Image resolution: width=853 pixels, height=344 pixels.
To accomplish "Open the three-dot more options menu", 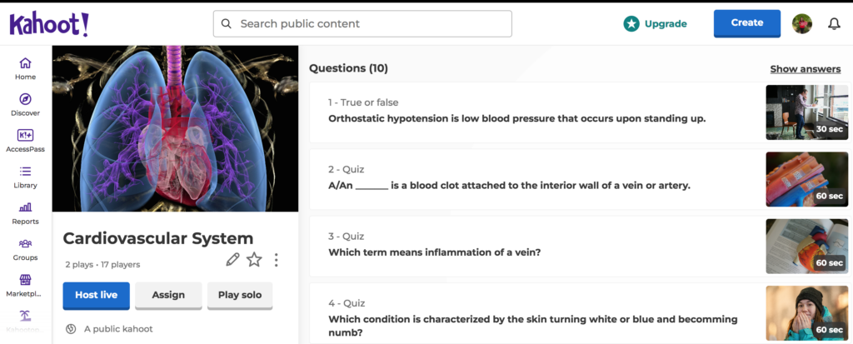I will [276, 260].
